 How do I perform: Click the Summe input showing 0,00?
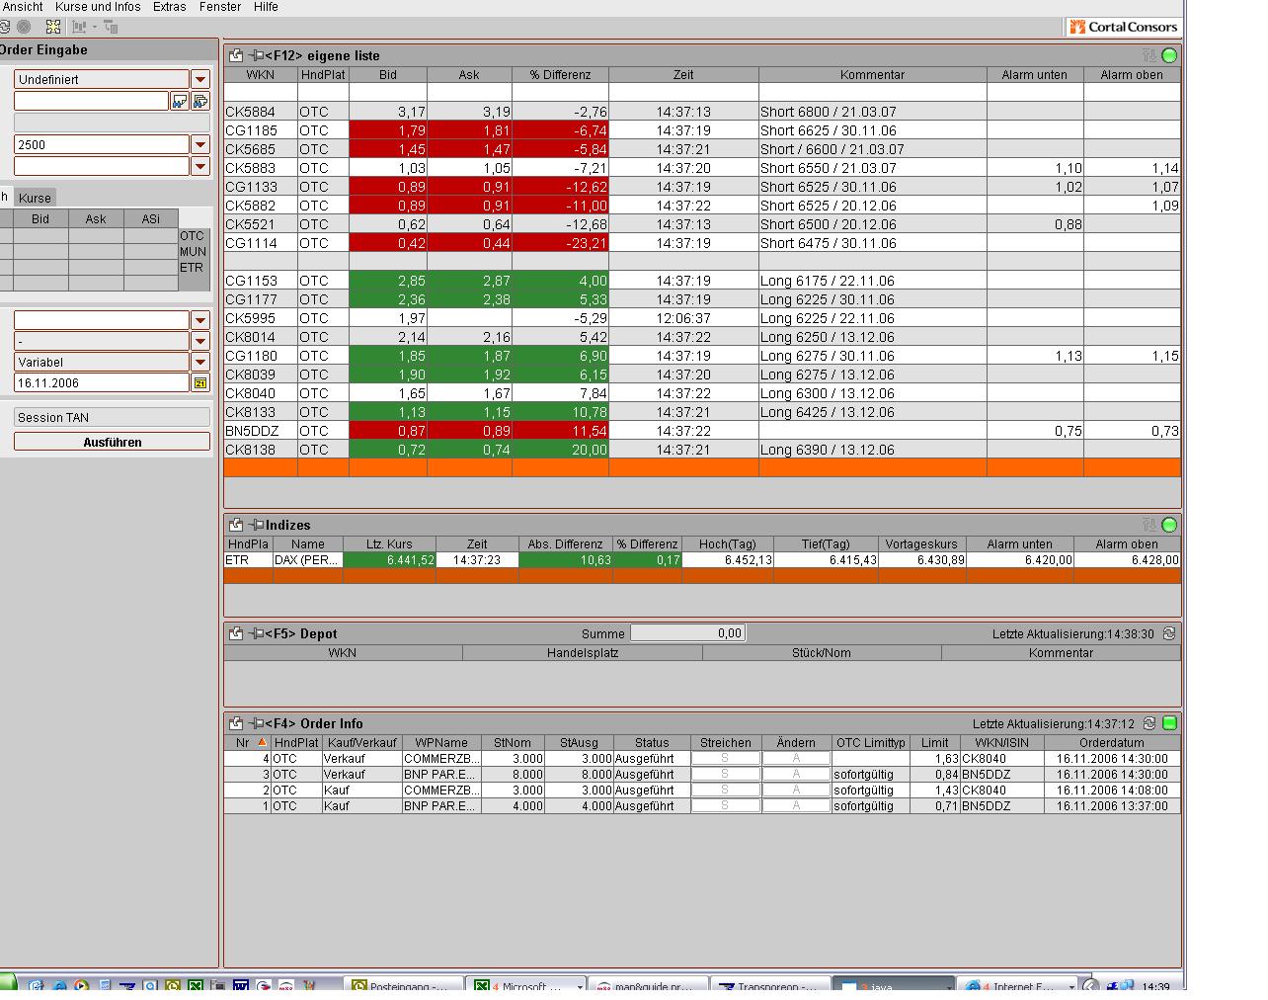pos(688,632)
